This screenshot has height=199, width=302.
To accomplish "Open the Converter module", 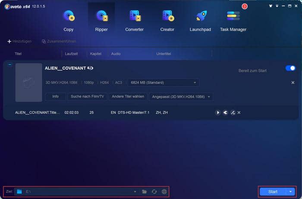I will pyautogui.click(x=135, y=21).
